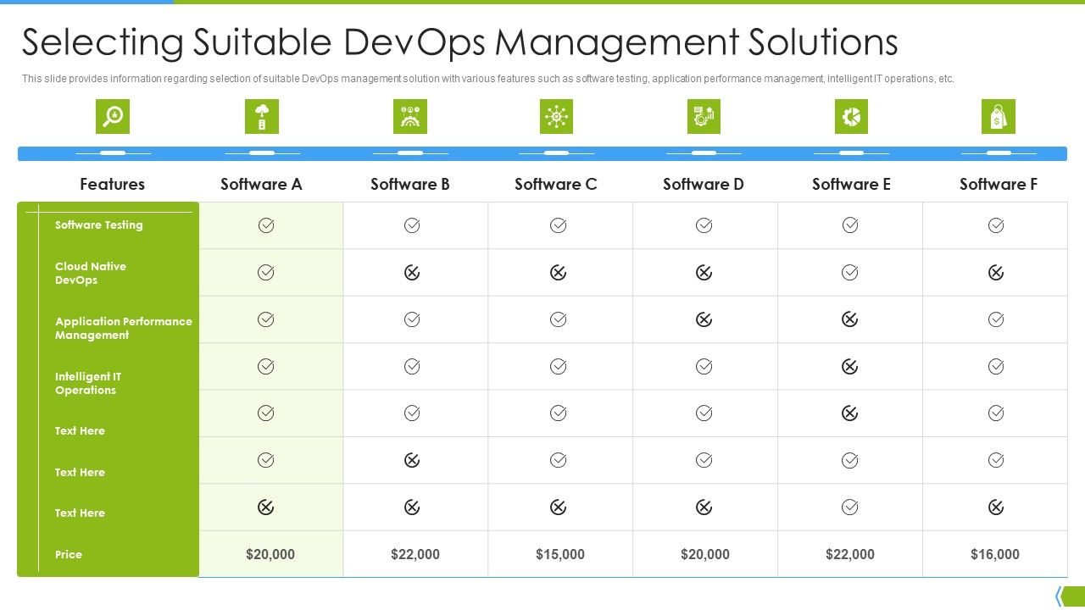This screenshot has width=1085, height=610.
Task: Click Software F's Software Testing checkmark
Action: [996, 225]
